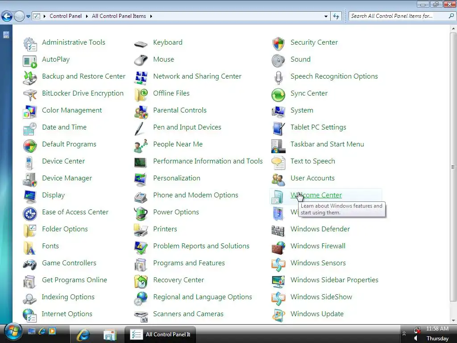Open Problem Reports and Solutions link
Viewport: 457px width, 343px height.
click(x=201, y=246)
